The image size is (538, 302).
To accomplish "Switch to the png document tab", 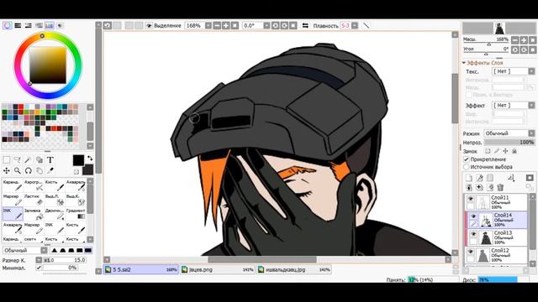I will click(x=218, y=269).
